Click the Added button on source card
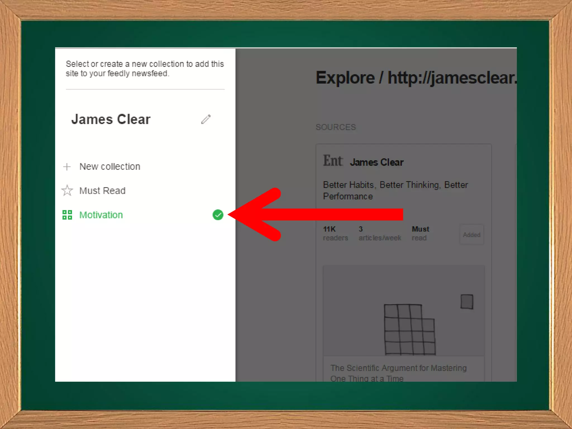Image resolution: width=572 pixels, height=429 pixels. 471,235
